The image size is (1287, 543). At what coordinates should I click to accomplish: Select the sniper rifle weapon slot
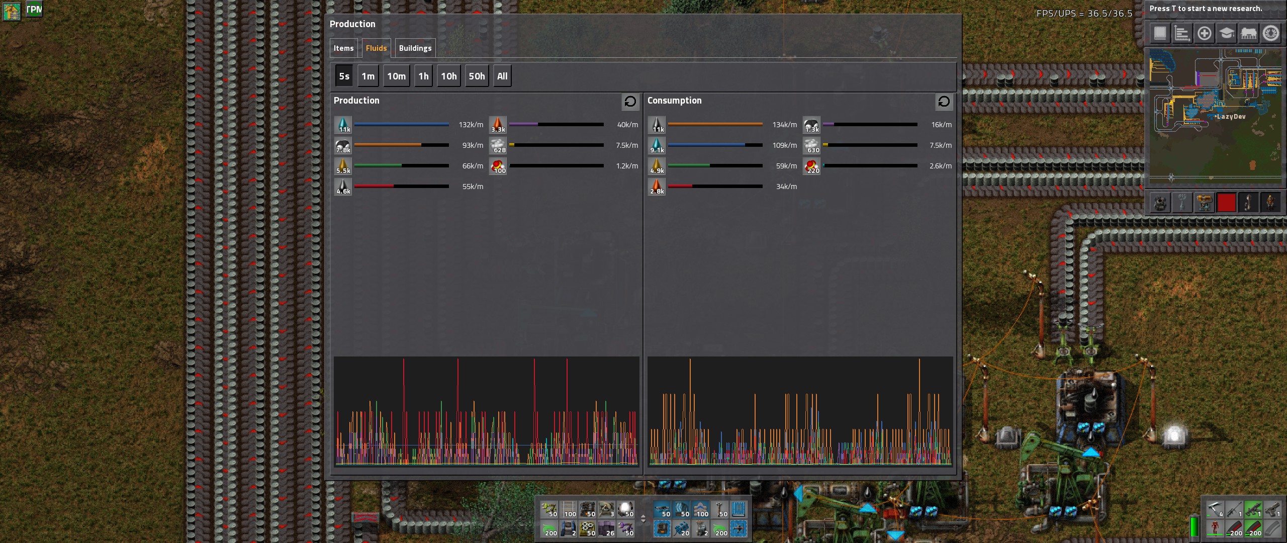pos(1234,509)
